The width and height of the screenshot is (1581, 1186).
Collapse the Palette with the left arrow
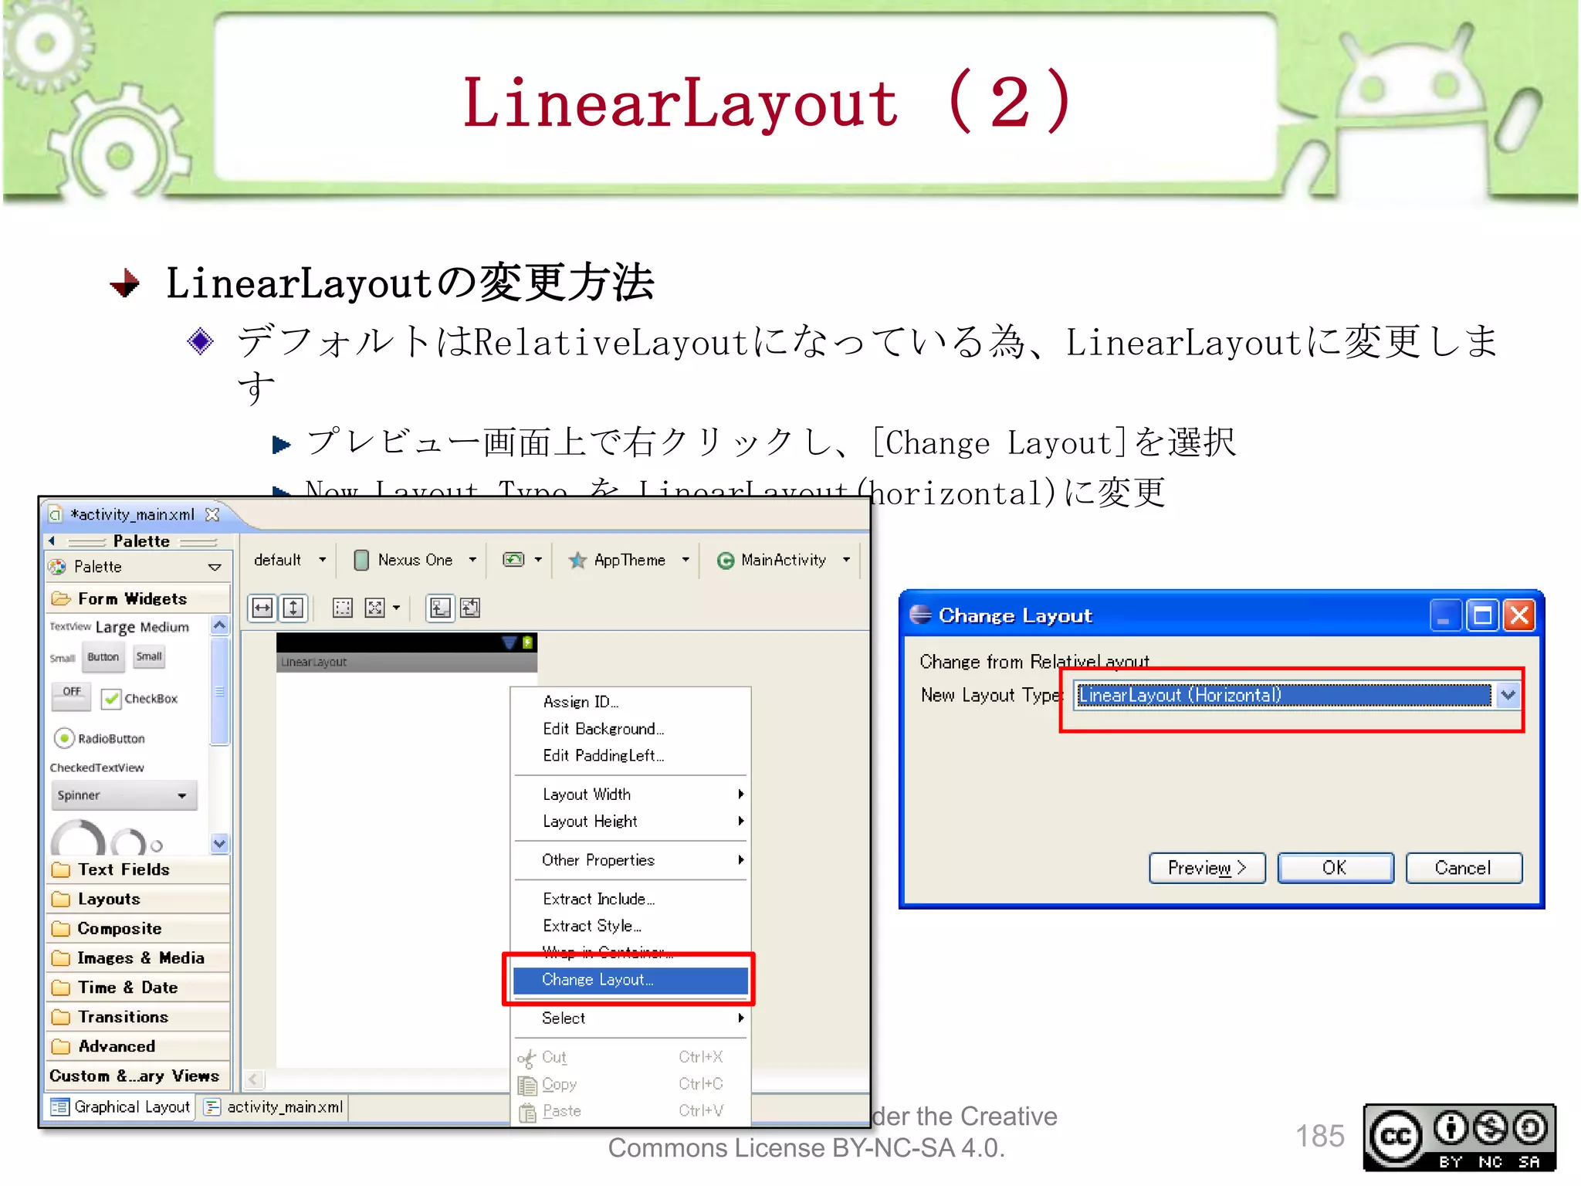52,540
